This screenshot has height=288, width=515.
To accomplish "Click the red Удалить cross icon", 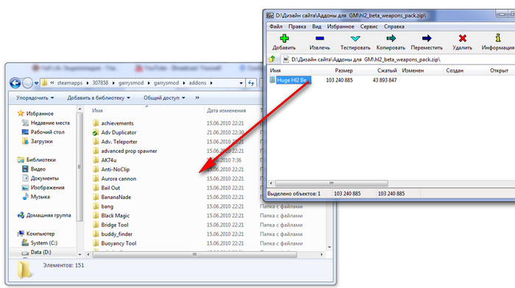I will click(463, 38).
